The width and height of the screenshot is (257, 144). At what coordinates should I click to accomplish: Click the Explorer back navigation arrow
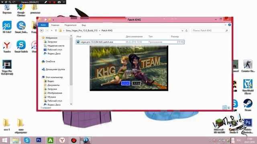click(x=42, y=30)
